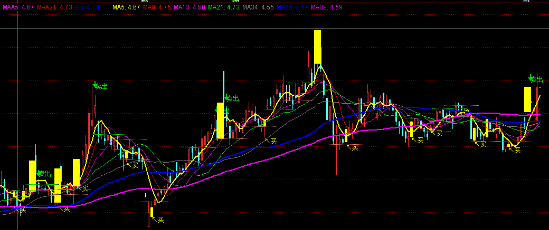Click the tallest yellow bar at chart peak
Screen dimensions: 549x230
pos(317,47)
